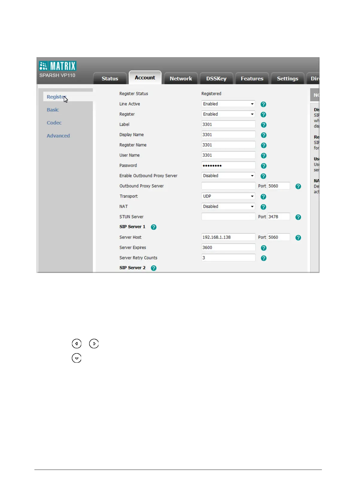Click the Server Host port field
Viewport: 356px width, 504px height.
click(279, 237)
